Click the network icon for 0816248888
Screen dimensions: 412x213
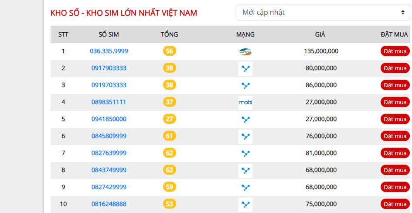point(245,204)
